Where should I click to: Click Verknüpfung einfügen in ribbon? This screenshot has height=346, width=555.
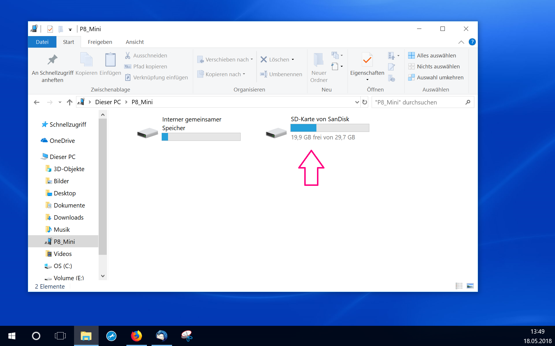coord(156,77)
